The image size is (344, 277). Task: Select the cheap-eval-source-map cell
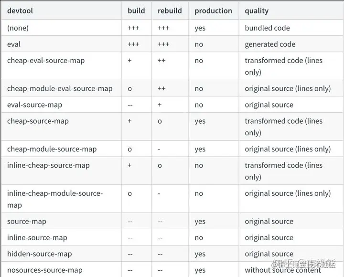pyautogui.click(x=46, y=61)
